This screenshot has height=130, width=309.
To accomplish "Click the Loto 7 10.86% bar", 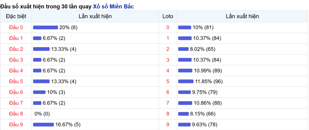I will coord(185,103).
